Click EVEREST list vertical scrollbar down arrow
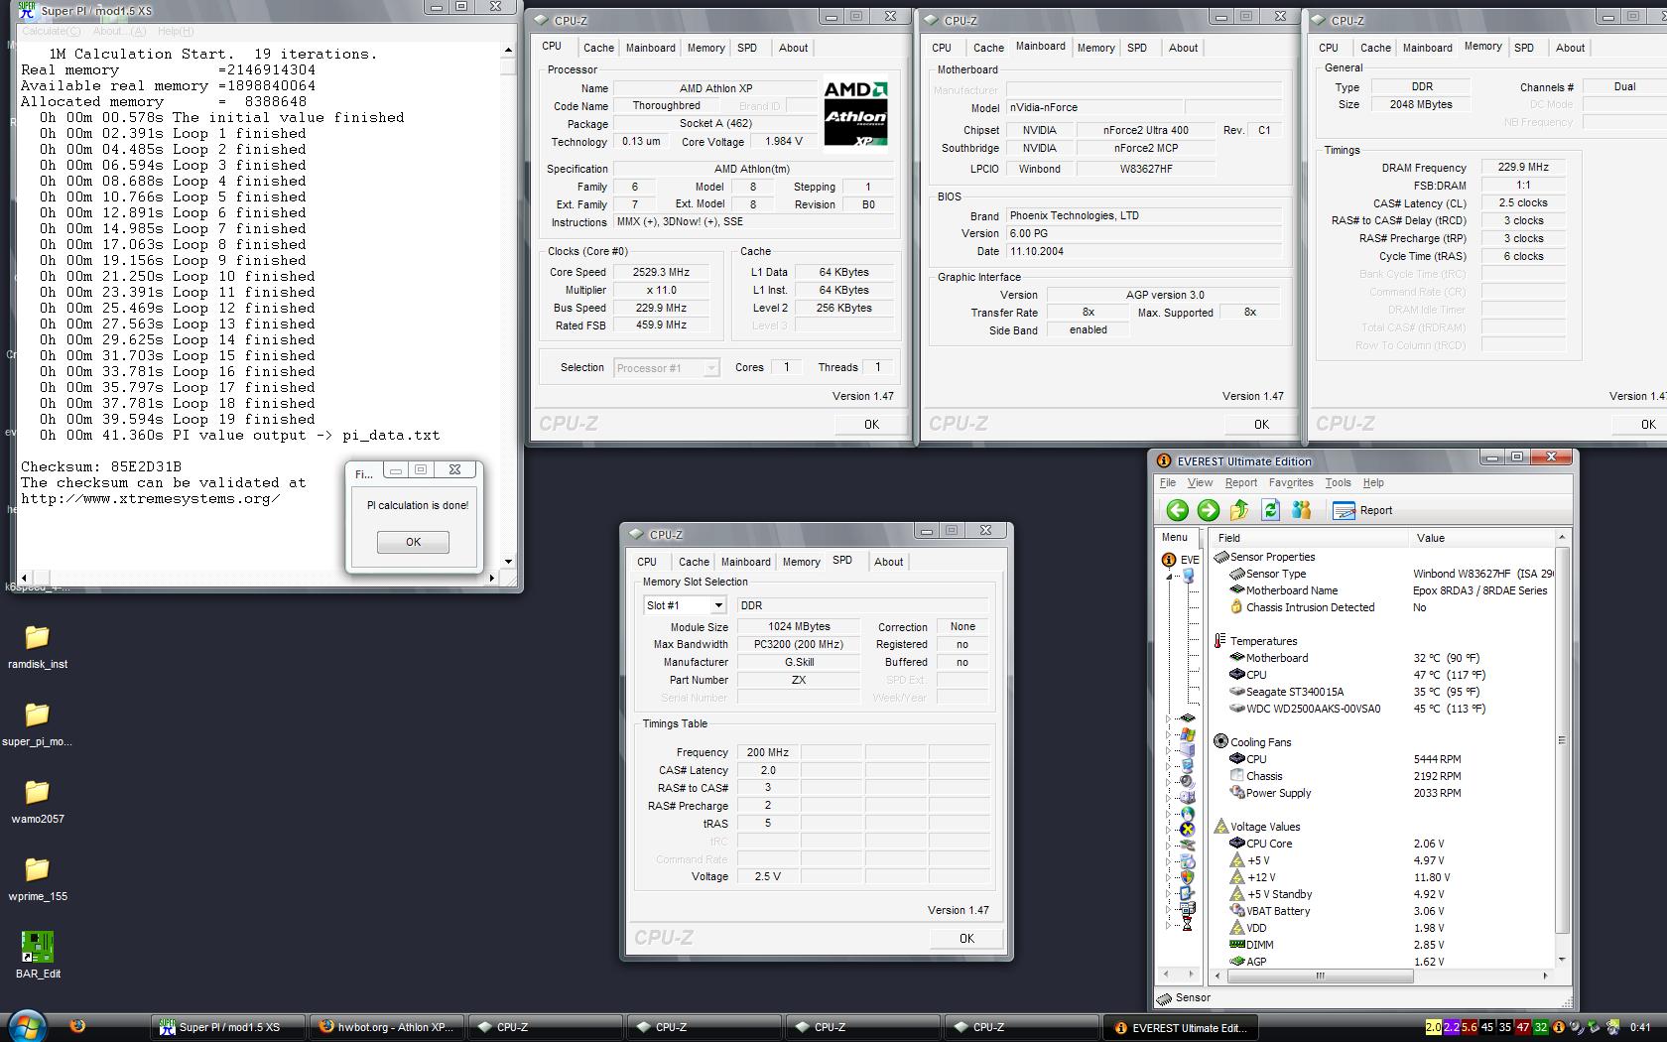Screen dimensions: 1667x1042 [1561, 960]
